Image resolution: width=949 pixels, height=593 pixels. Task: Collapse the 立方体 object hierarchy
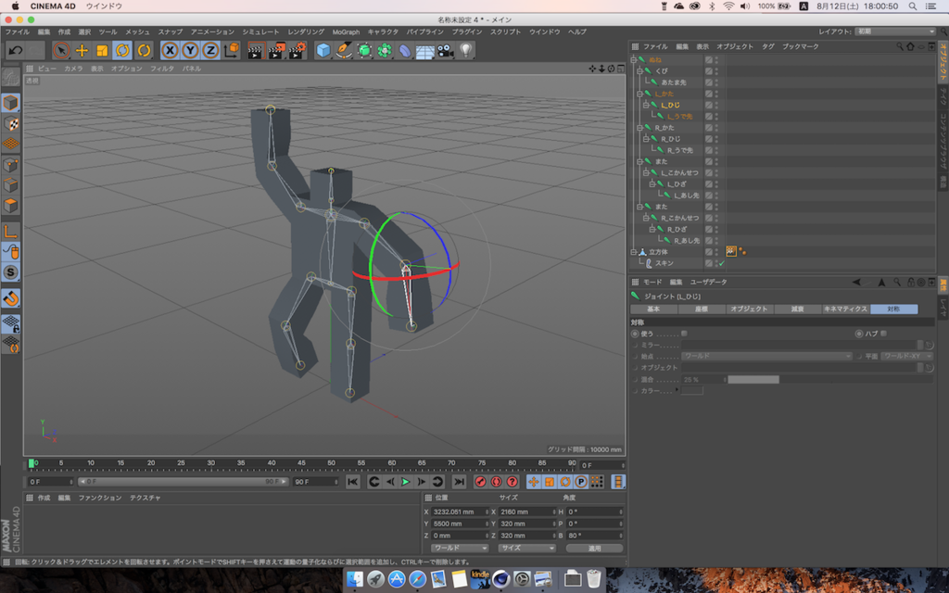pos(633,252)
